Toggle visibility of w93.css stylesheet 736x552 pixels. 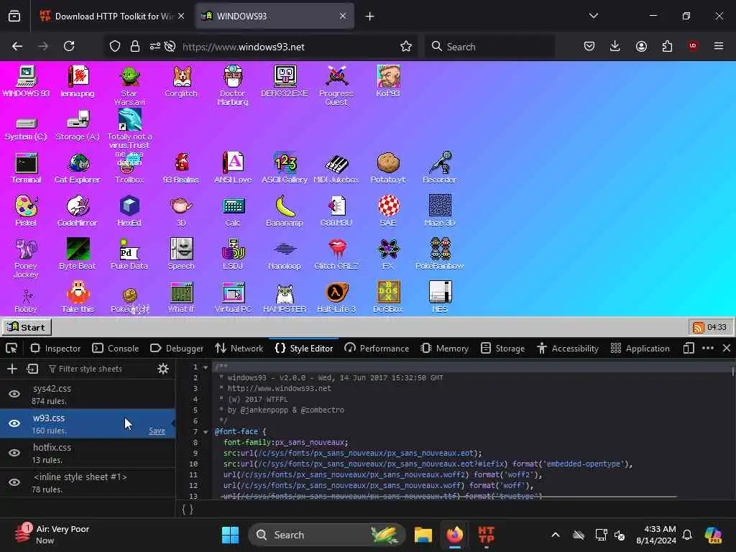14,423
